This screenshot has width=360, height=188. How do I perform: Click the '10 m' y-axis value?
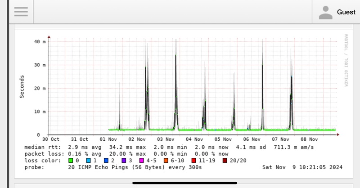(x=40, y=112)
